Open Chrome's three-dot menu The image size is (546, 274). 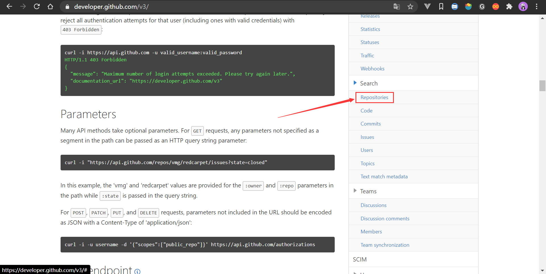tap(537, 6)
